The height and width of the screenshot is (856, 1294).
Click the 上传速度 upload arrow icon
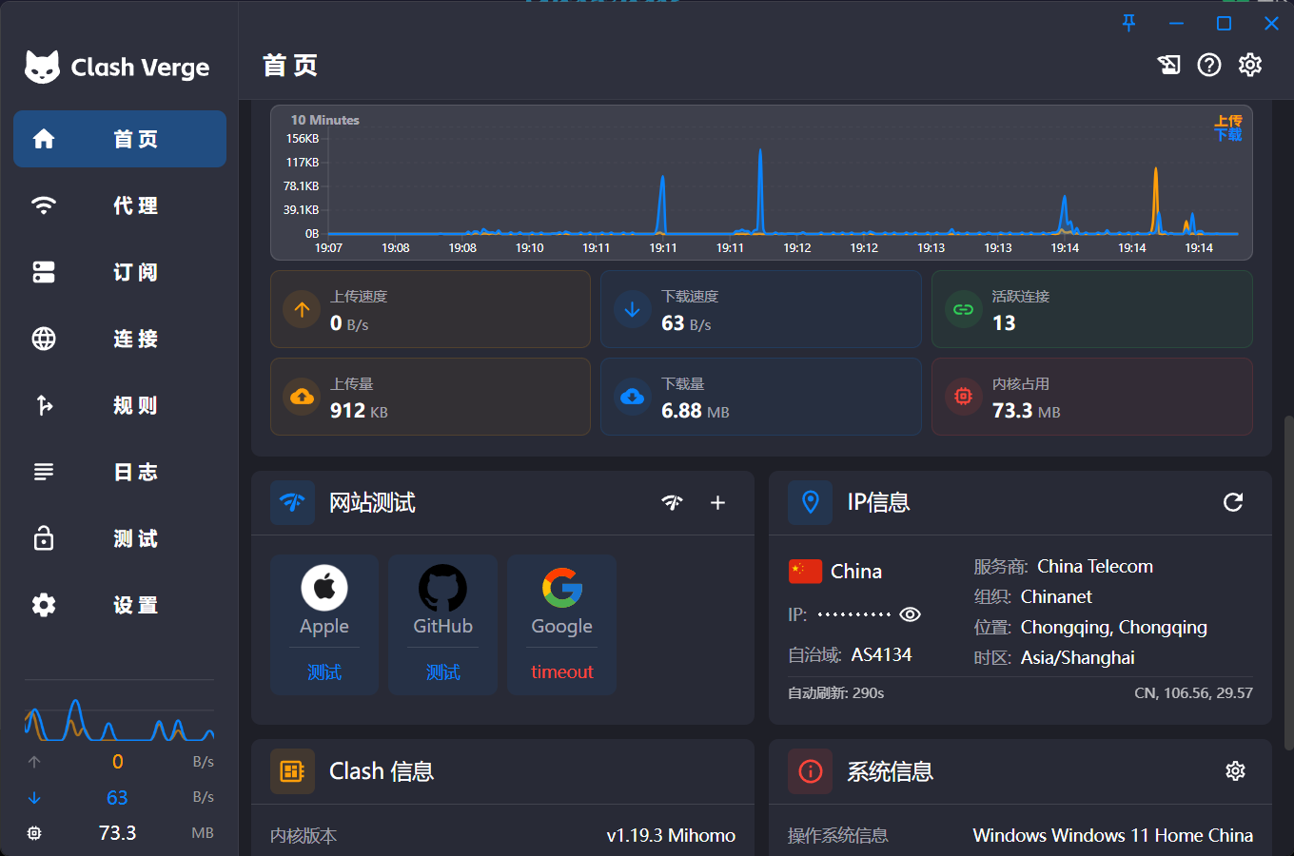coord(302,309)
